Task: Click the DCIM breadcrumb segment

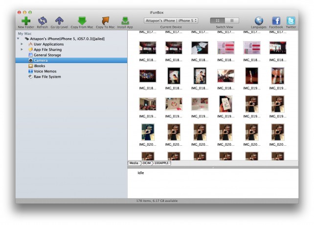Action: [147, 163]
